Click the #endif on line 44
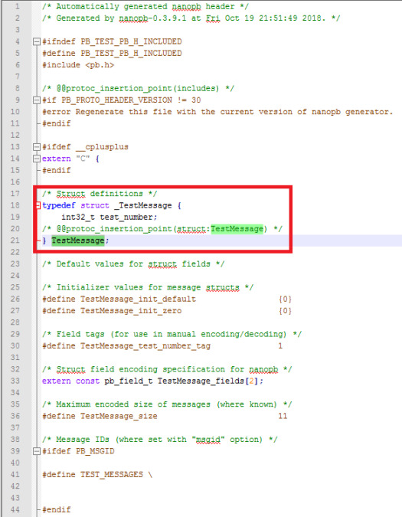The width and height of the screenshot is (402, 517). coord(57,509)
